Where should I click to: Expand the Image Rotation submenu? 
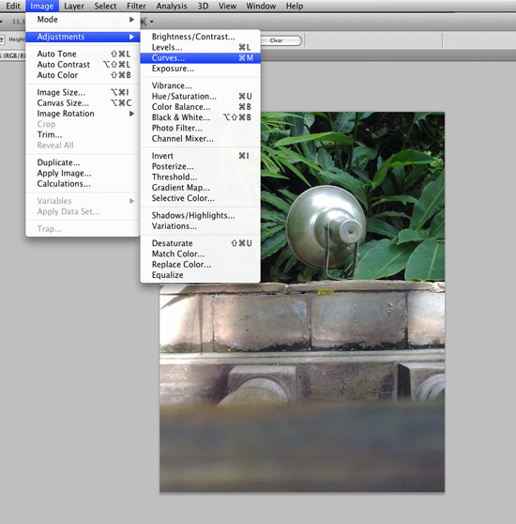pos(83,114)
